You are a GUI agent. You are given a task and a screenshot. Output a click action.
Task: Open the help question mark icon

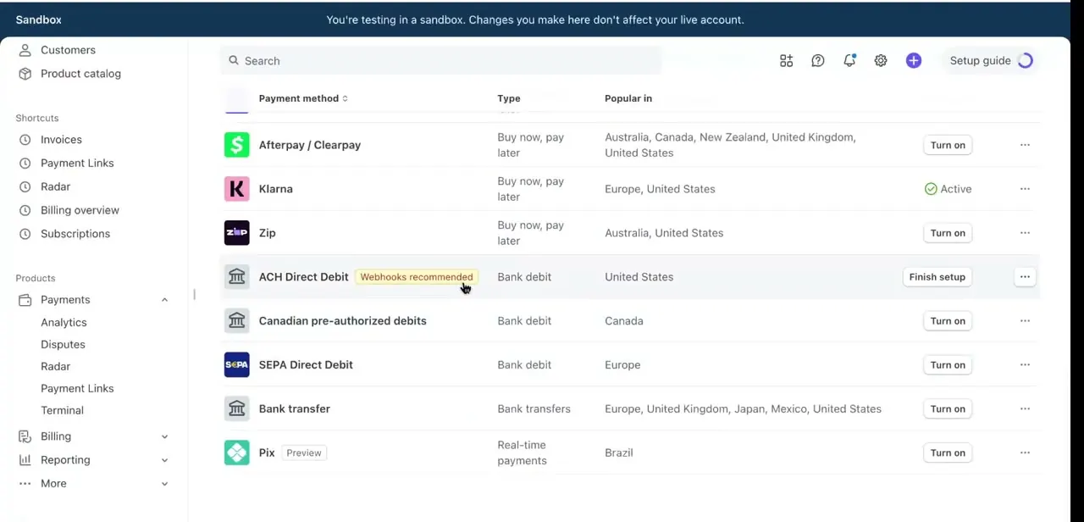pos(817,61)
